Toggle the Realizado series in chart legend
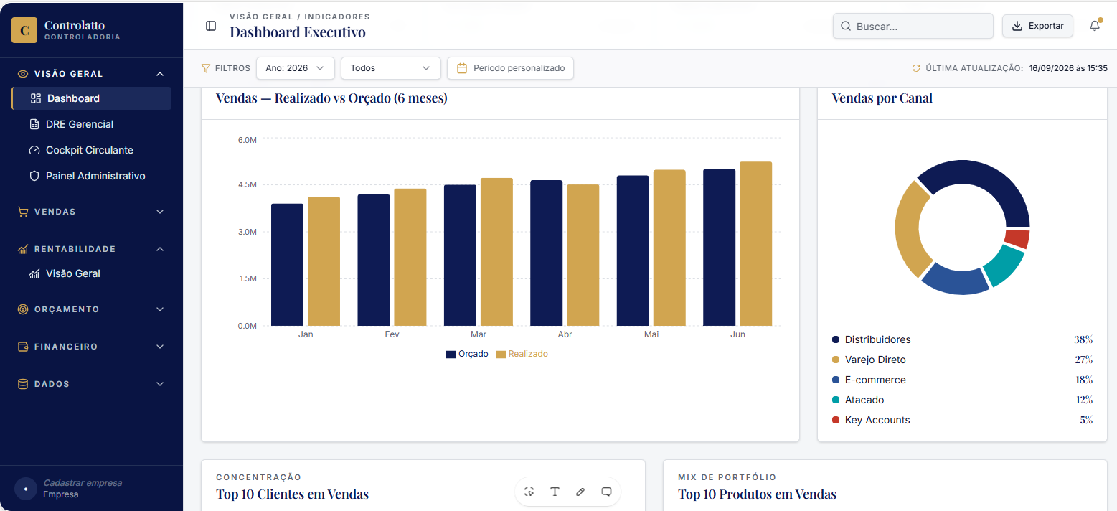The image size is (1117, 511). [x=522, y=354]
